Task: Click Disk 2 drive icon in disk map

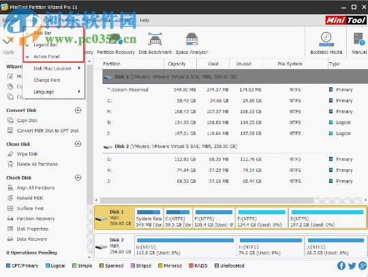Action: [x=101, y=247]
